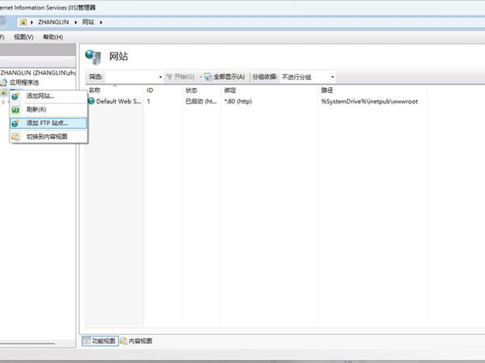485x363 pixels.
Task: Expand arrow after ZHANGLIN in breadcrumb
Action: 75,22
